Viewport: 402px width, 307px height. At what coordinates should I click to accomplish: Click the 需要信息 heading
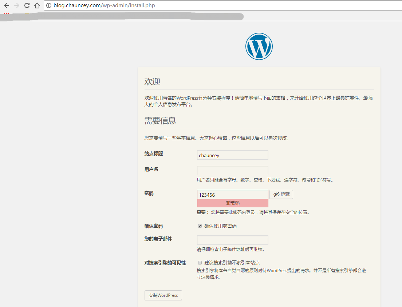[x=160, y=121]
